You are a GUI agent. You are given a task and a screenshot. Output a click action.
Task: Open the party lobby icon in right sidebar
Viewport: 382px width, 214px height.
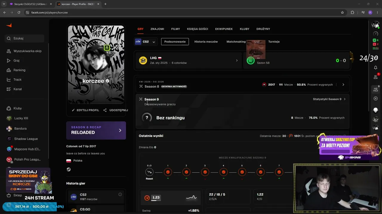pyautogui.click(x=375, y=89)
